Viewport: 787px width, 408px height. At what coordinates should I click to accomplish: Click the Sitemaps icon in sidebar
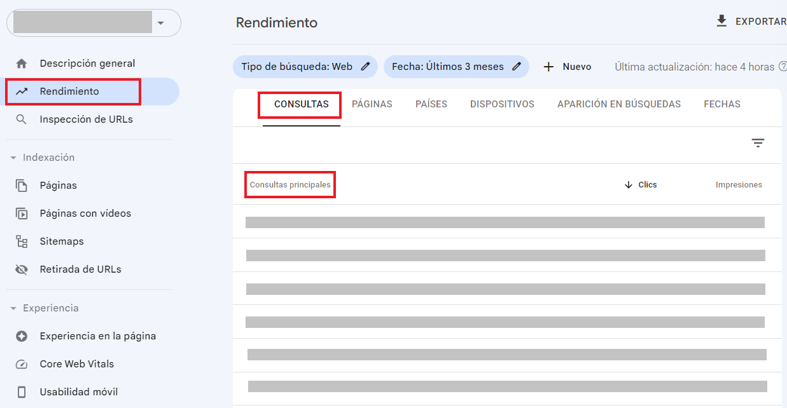(x=22, y=241)
